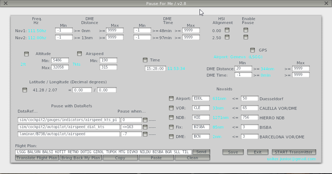Edit airspeed_dial_kts pause value <=163
Screen dimensions: 332x174
pyautogui.click(x=131, y=127)
